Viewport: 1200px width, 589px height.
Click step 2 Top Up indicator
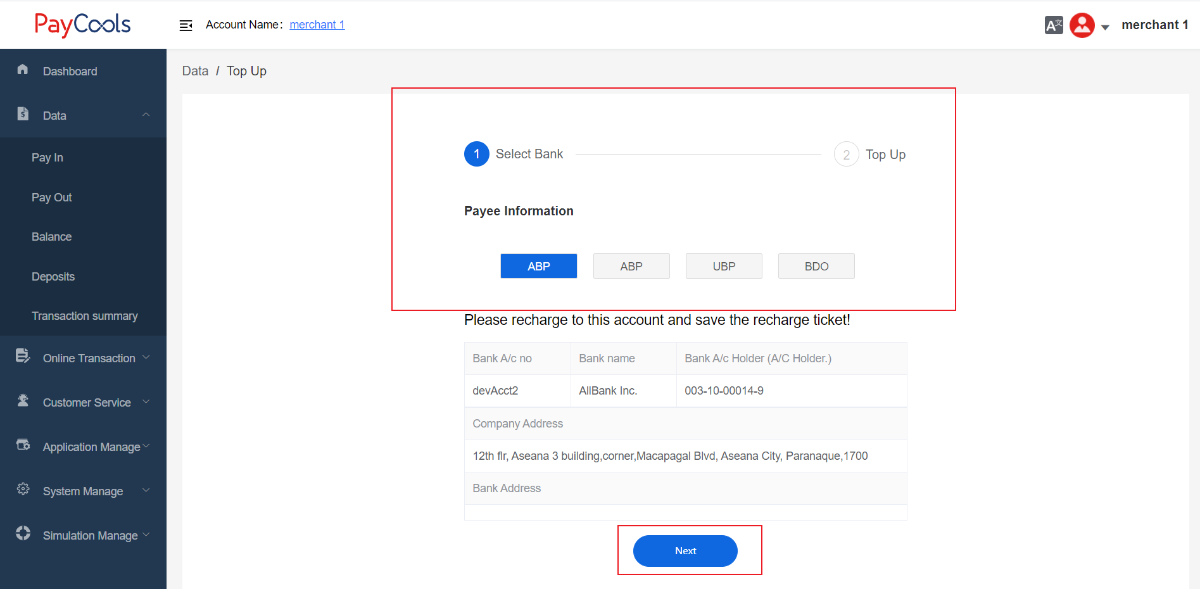(x=846, y=155)
